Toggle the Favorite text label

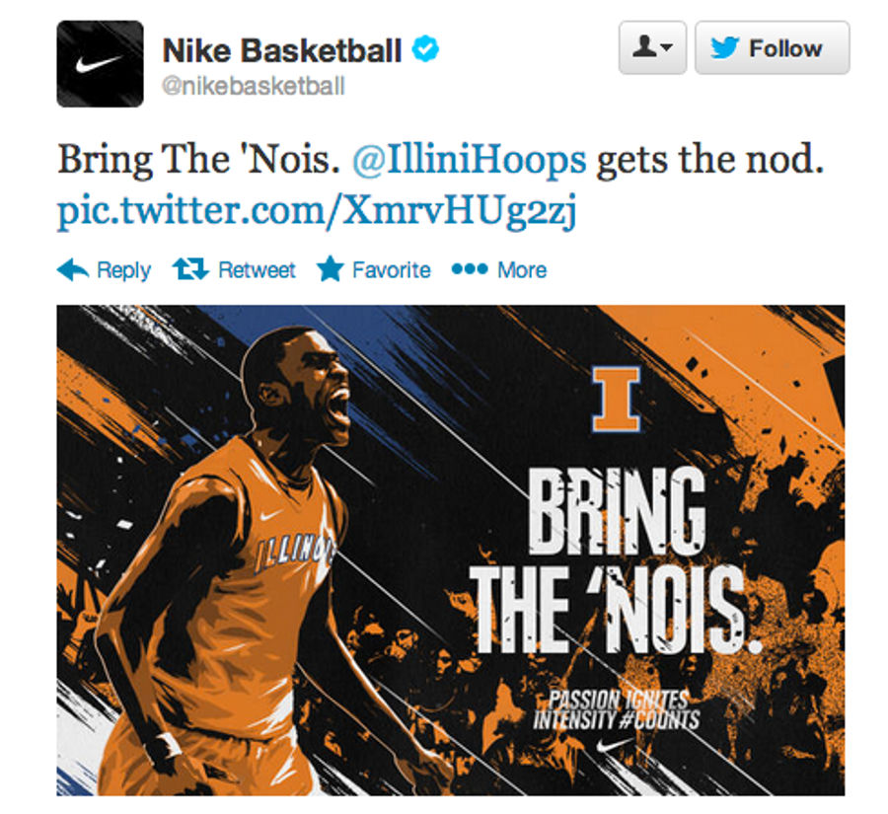pos(392,270)
